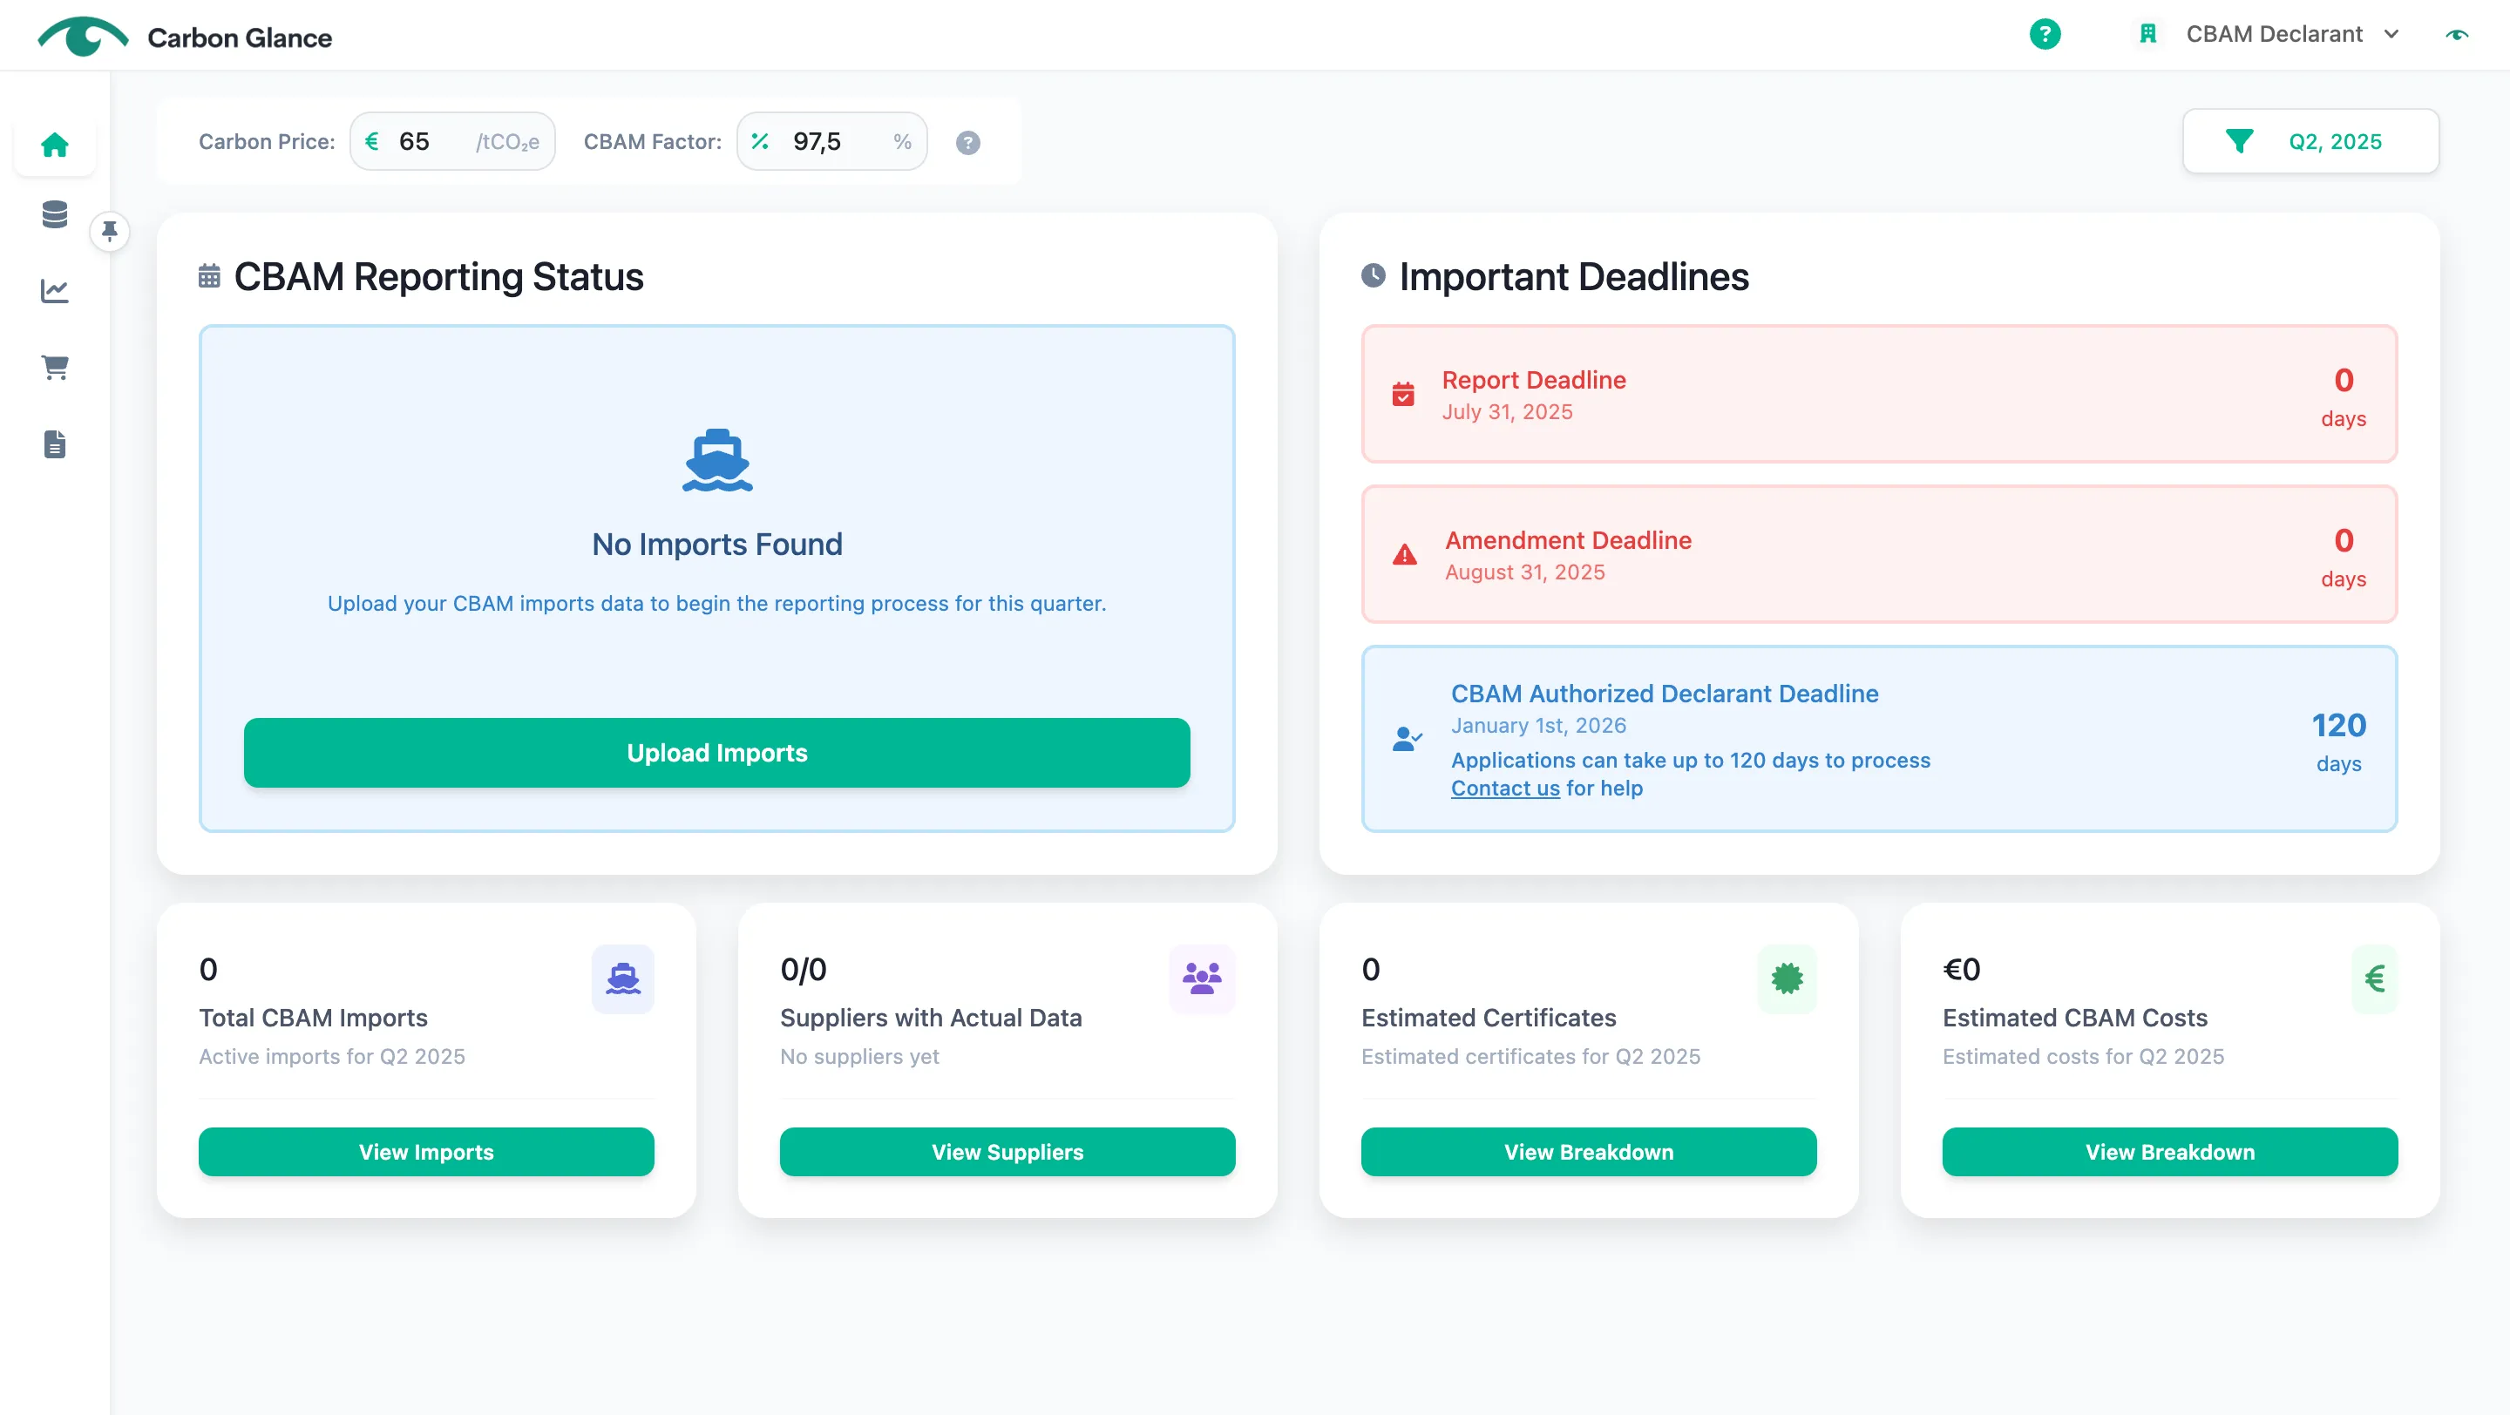Click the View Suppliers button
Screen dimensions: 2510x1415
point(1007,1152)
